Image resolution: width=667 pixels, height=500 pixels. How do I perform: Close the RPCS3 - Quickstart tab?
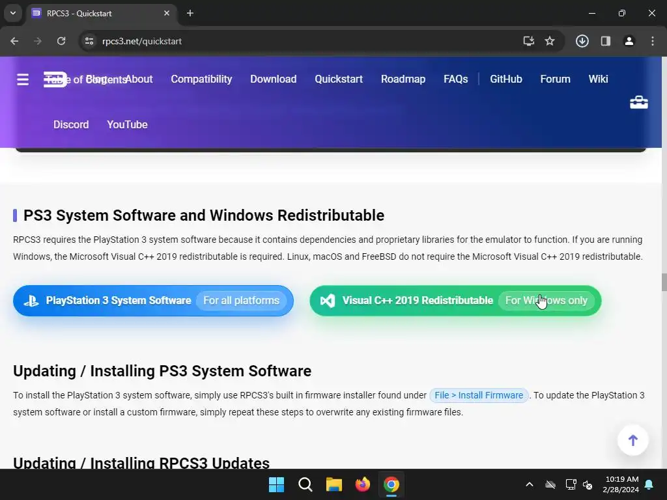167,13
